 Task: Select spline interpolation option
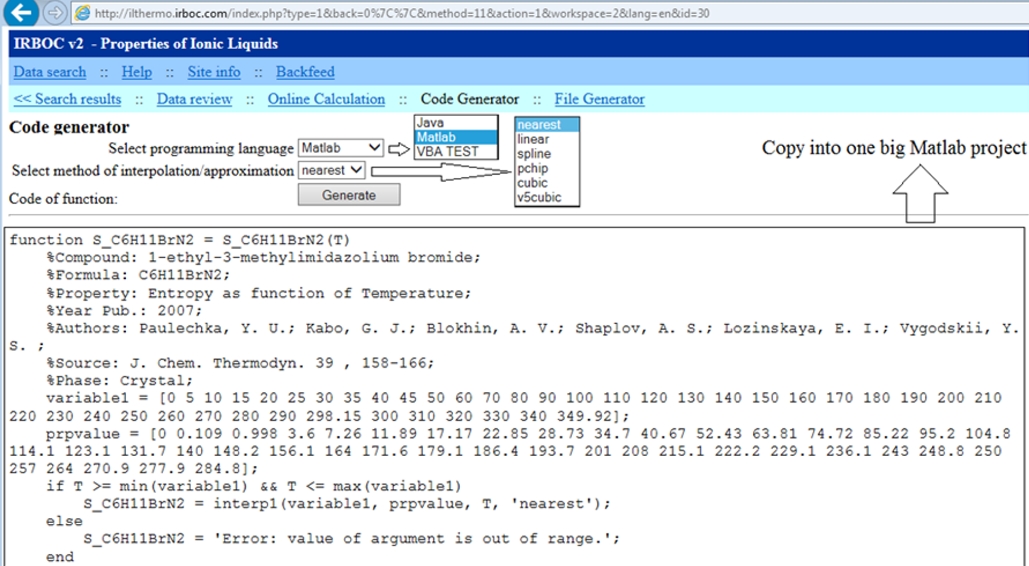(x=547, y=154)
